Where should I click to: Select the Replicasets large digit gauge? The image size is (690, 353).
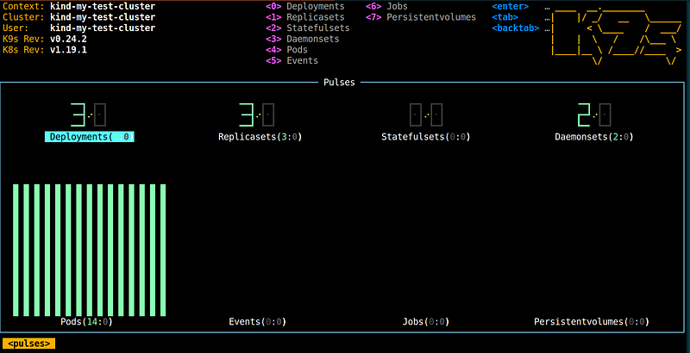click(x=257, y=115)
